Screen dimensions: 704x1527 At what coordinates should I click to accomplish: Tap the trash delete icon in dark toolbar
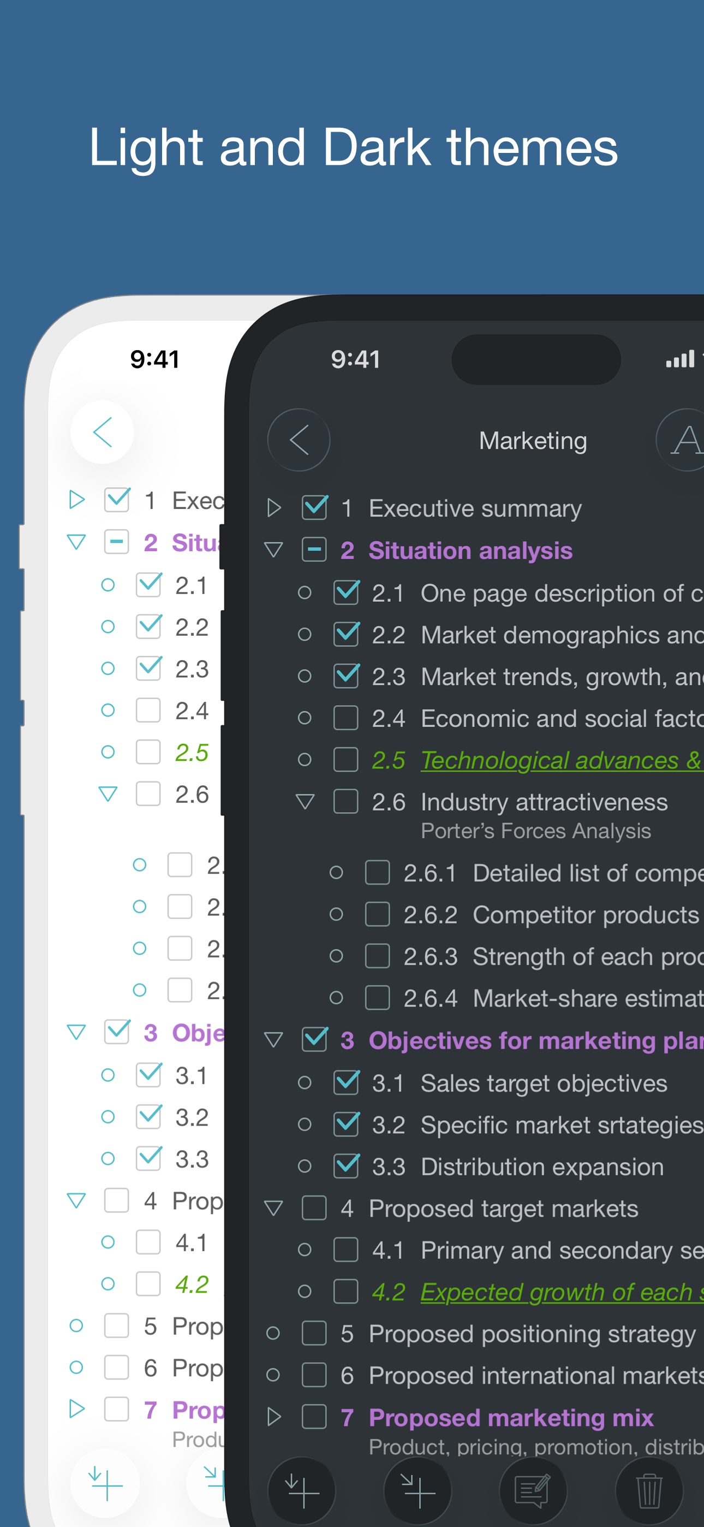point(649,1490)
